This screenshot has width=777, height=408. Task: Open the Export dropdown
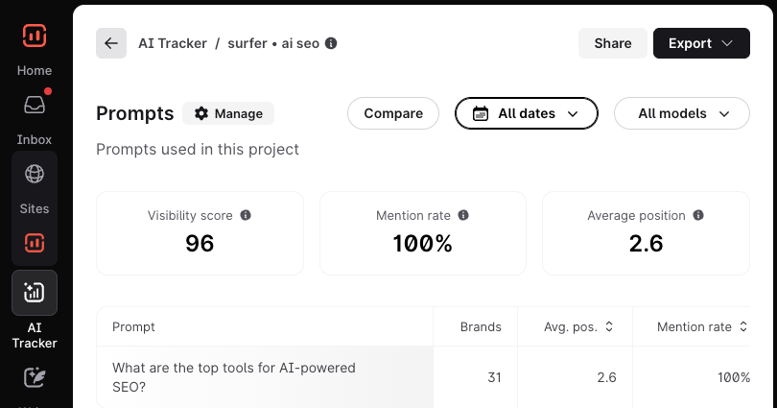pos(701,43)
